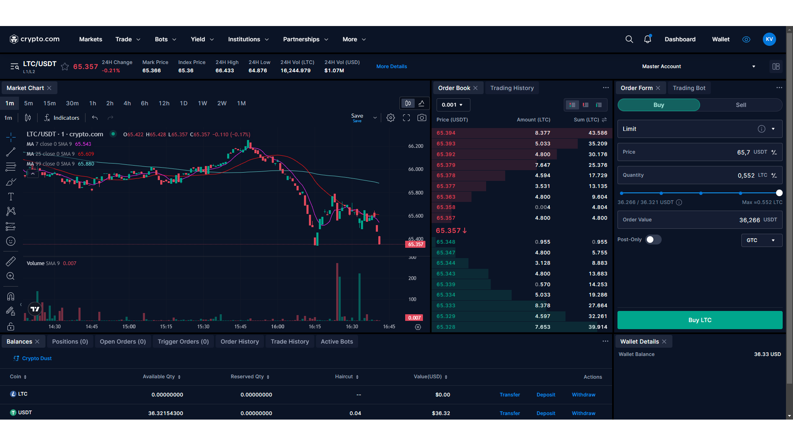Set quantity slider to the 100% handle
The height and width of the screenshot is (446, 793).
[779, 193]
